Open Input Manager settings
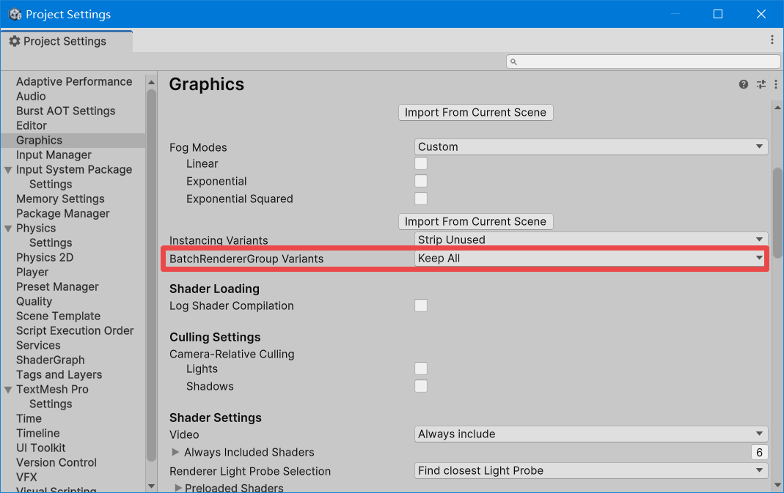This screenshot has width=784, height=493. point(54,155)
